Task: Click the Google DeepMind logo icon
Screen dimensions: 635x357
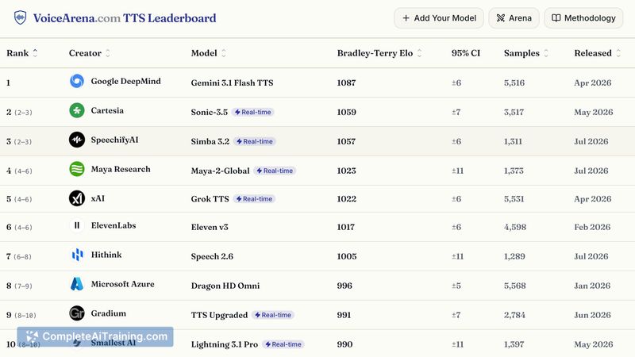Action: [x=77, y=82]
